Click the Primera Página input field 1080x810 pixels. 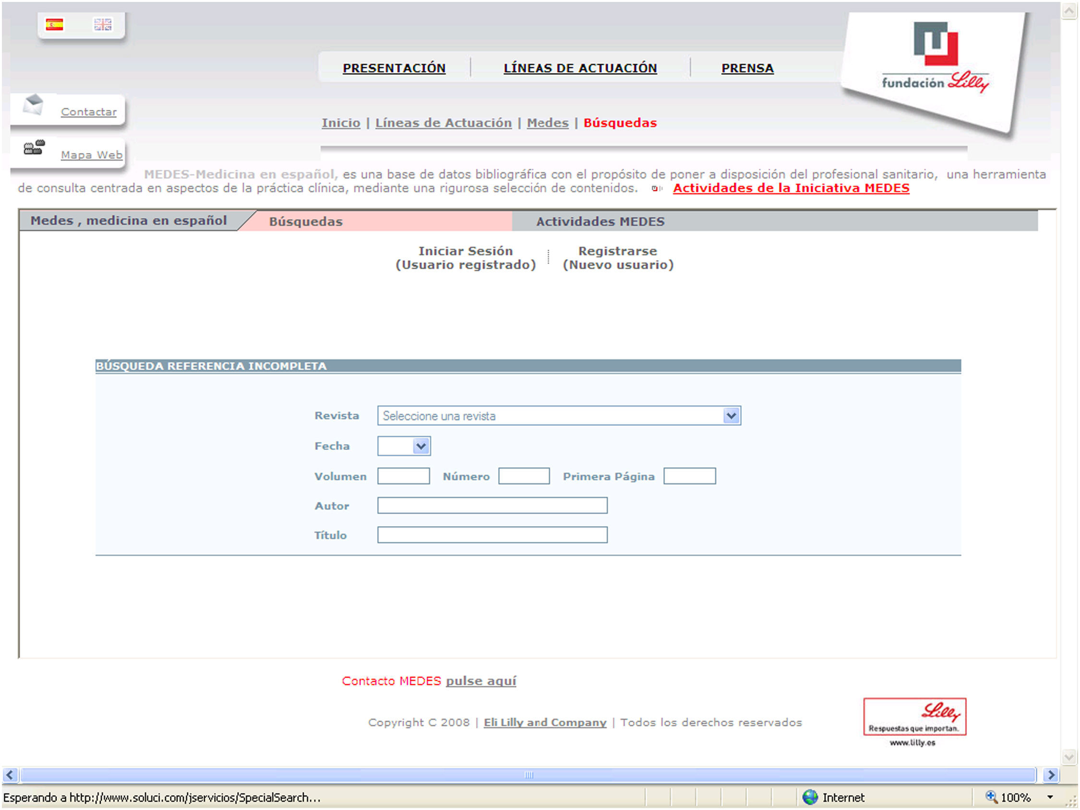[x=689, y=476]
